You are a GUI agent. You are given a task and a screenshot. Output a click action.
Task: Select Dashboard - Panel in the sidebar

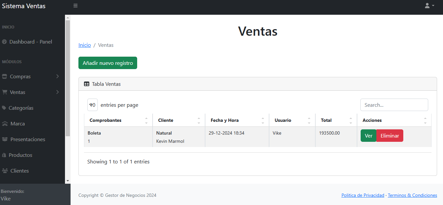pyautogui.click(x=31, y=42)
